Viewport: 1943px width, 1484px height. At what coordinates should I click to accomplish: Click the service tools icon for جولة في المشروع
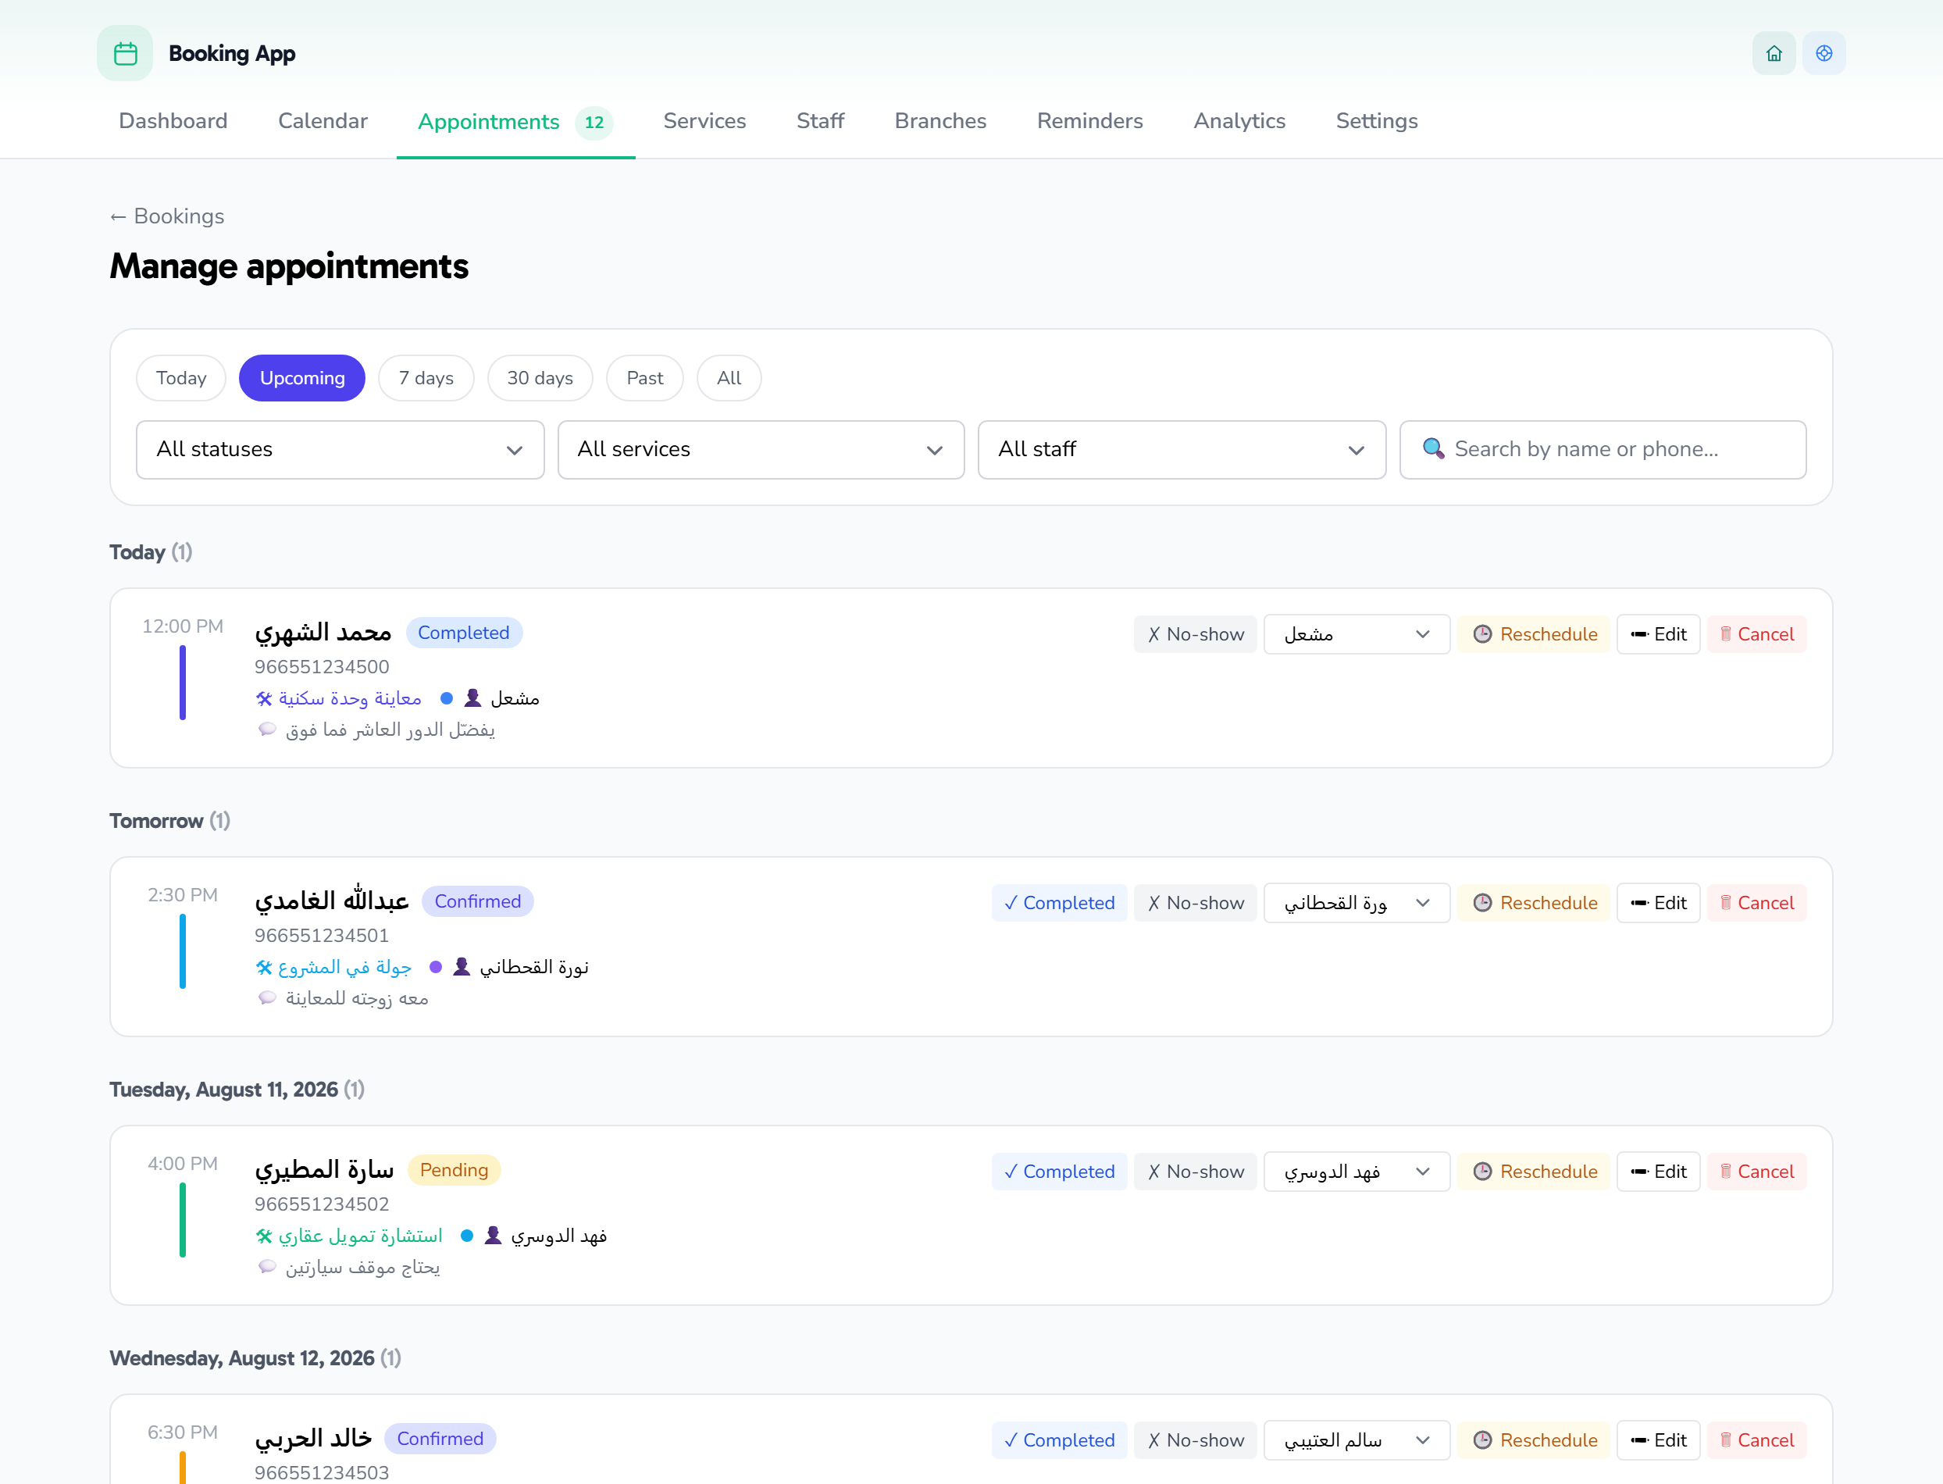[x=264, y=967]
